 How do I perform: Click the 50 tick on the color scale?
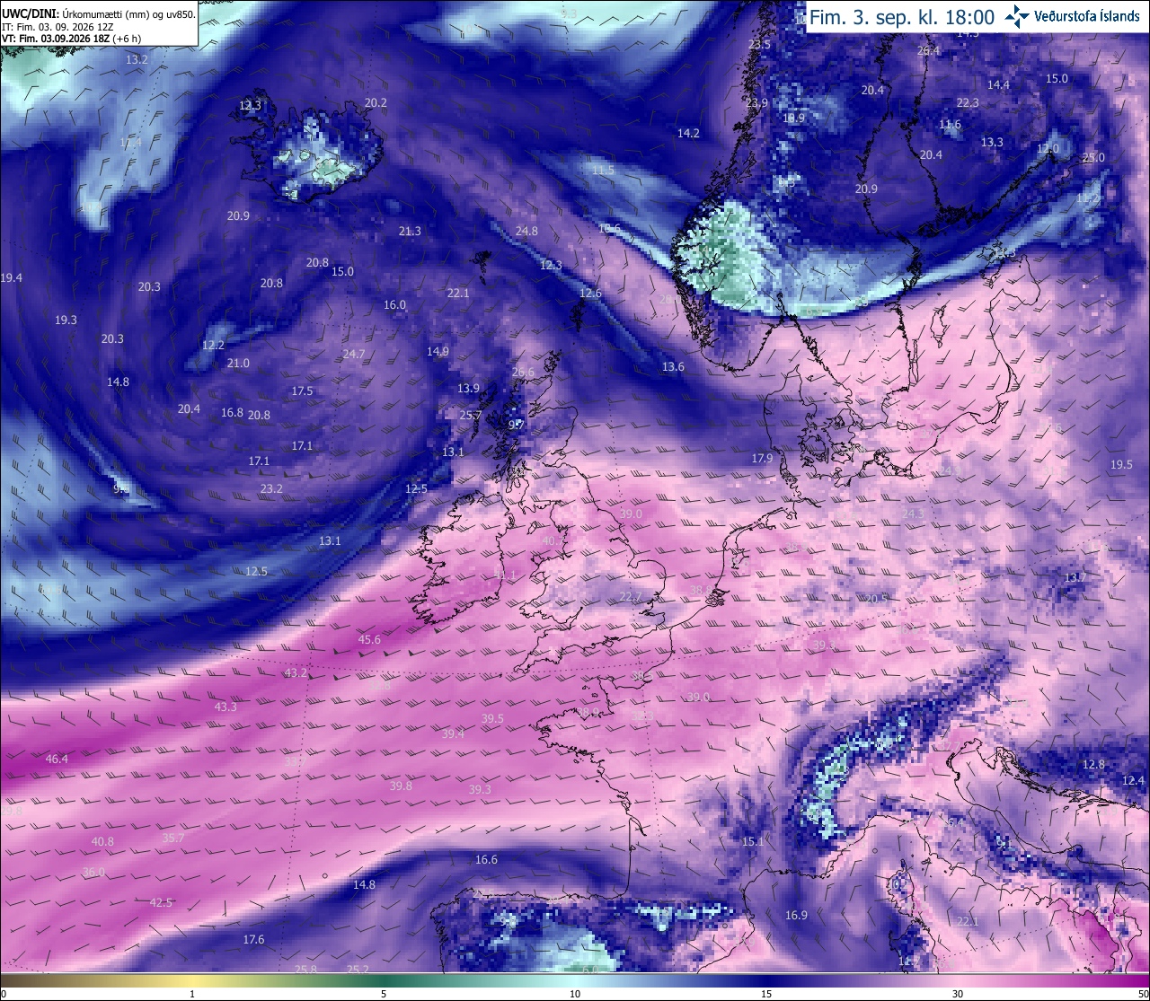point(1142,994)
